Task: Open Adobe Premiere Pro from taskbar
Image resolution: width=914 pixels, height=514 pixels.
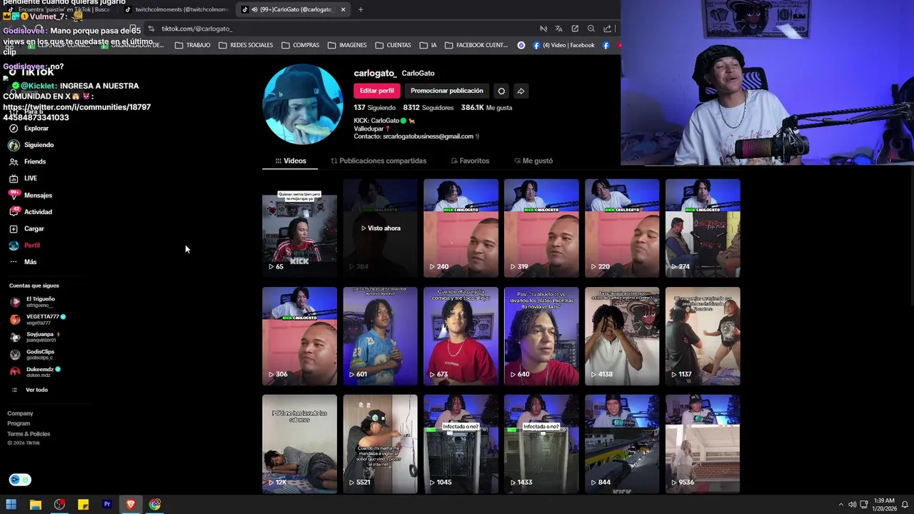Action: [x=107, y=504]
